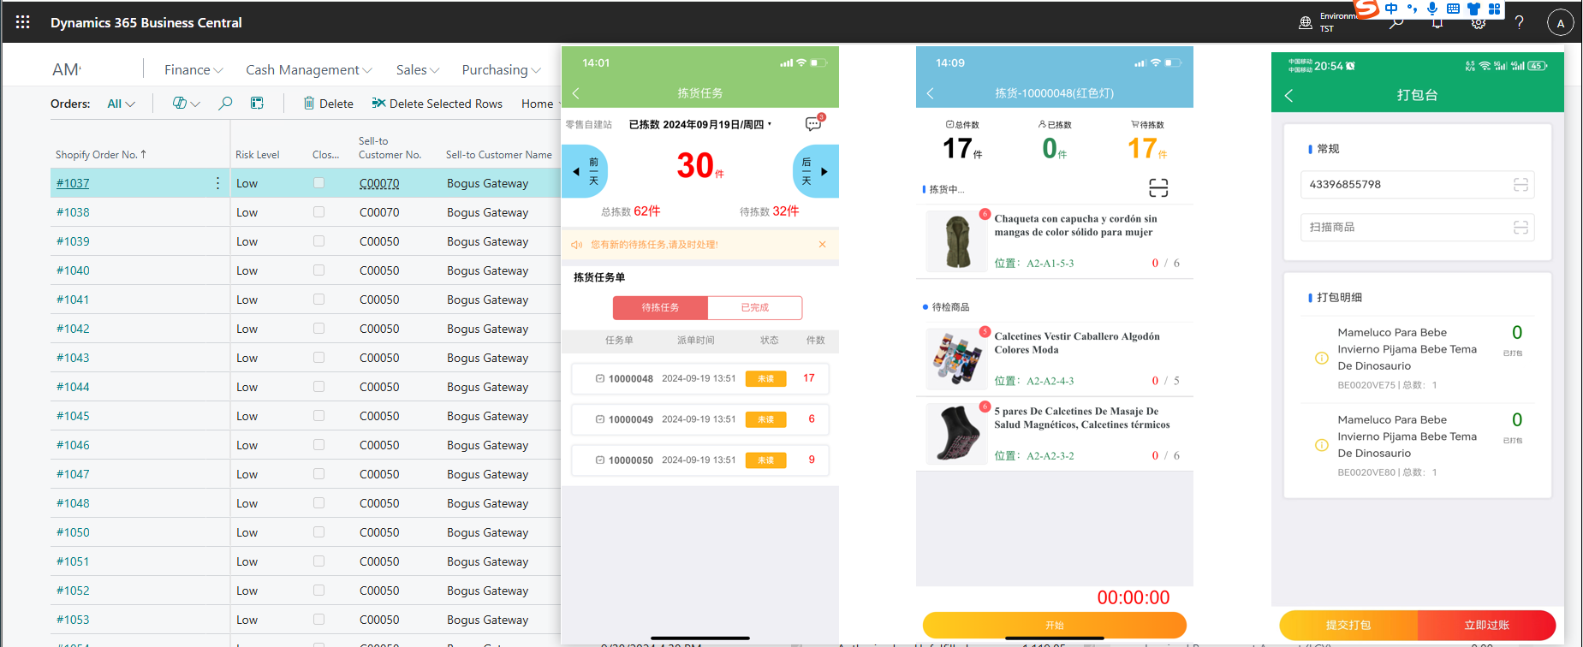Open the app launcher grid icon
The height and width of the screenshot is (647, 1583).
(x=23, y=22)
